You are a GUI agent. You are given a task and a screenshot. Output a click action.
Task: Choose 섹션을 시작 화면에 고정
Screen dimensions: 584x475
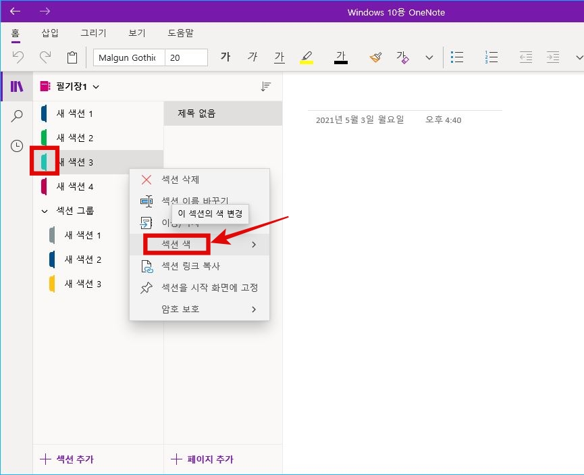tap(199, 288)
